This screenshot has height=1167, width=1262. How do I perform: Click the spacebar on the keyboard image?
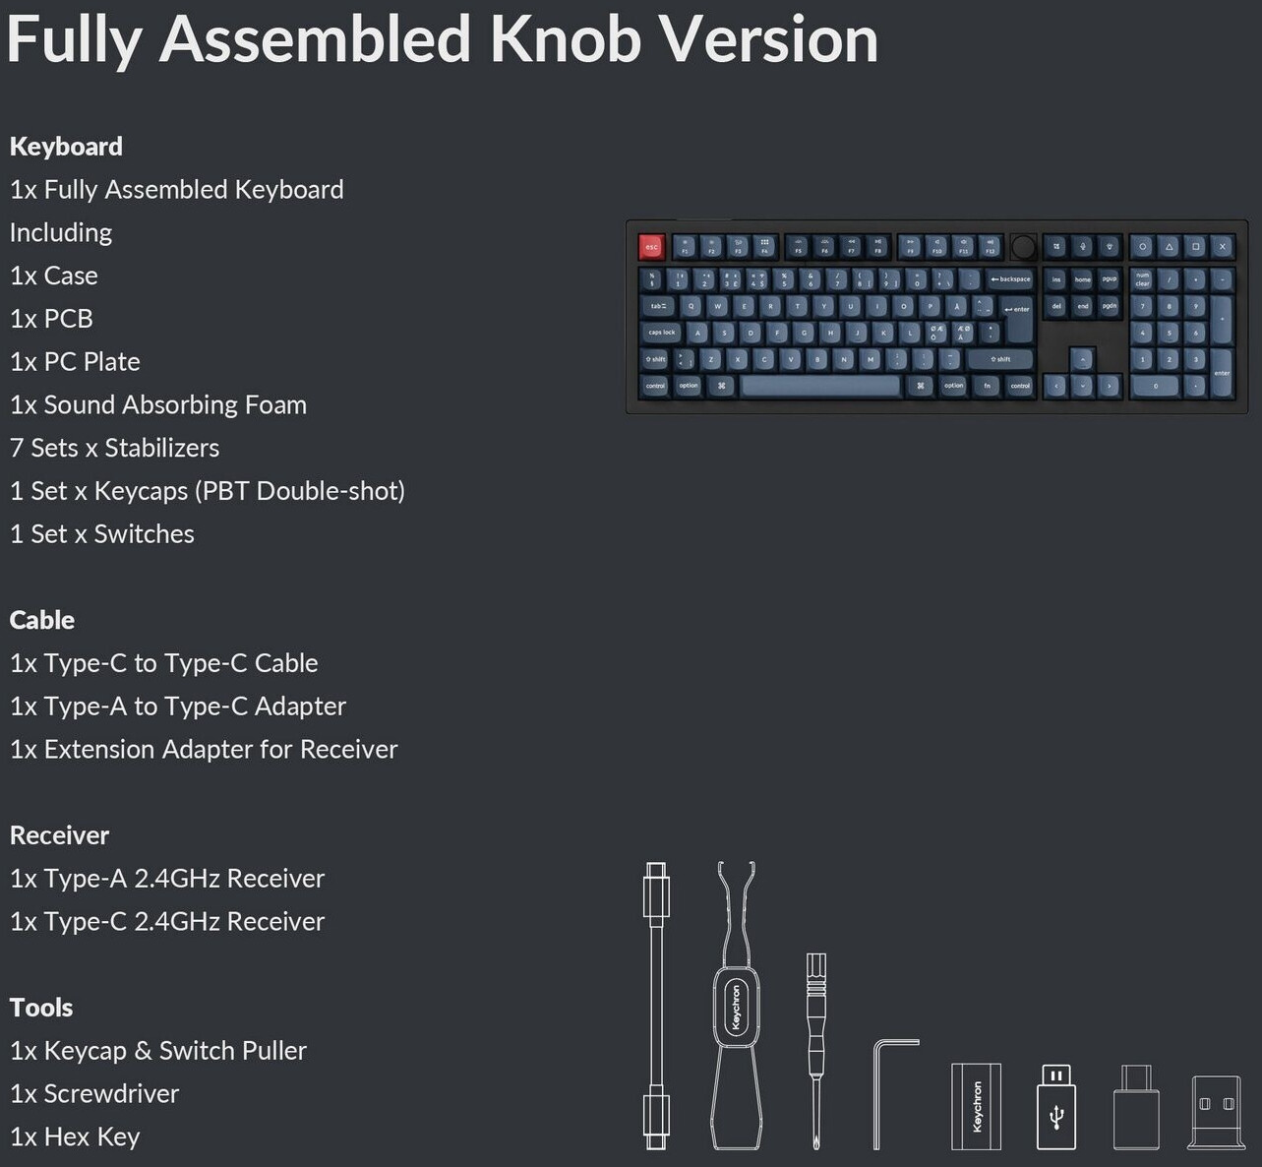pos(820,386)
